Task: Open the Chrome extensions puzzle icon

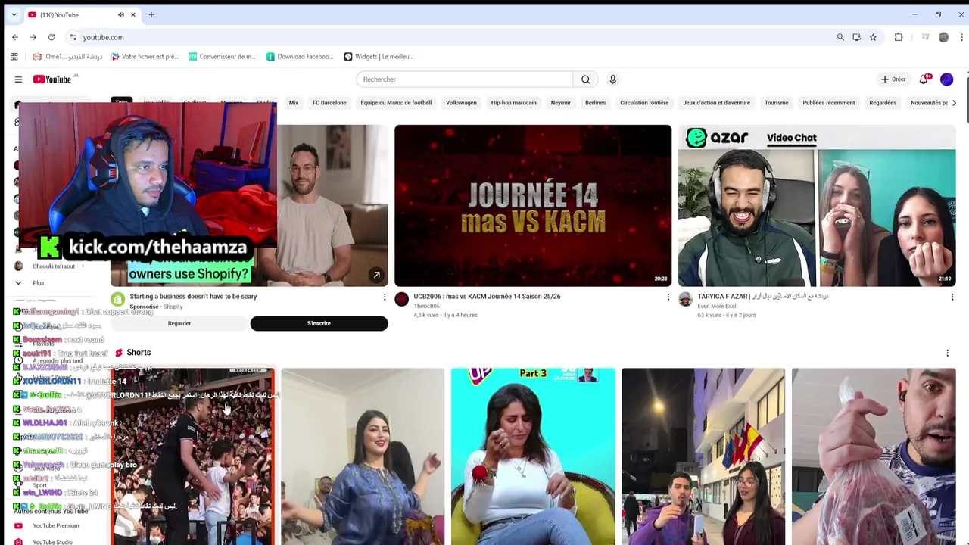Action: (899, 37)
